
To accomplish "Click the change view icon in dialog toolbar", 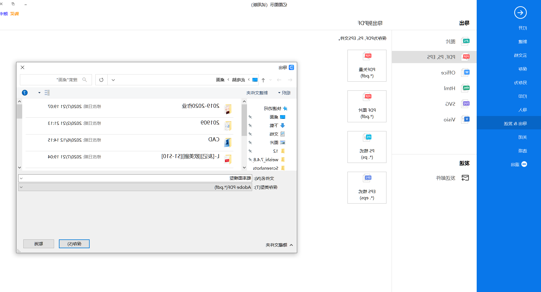I will click(47, 93).
